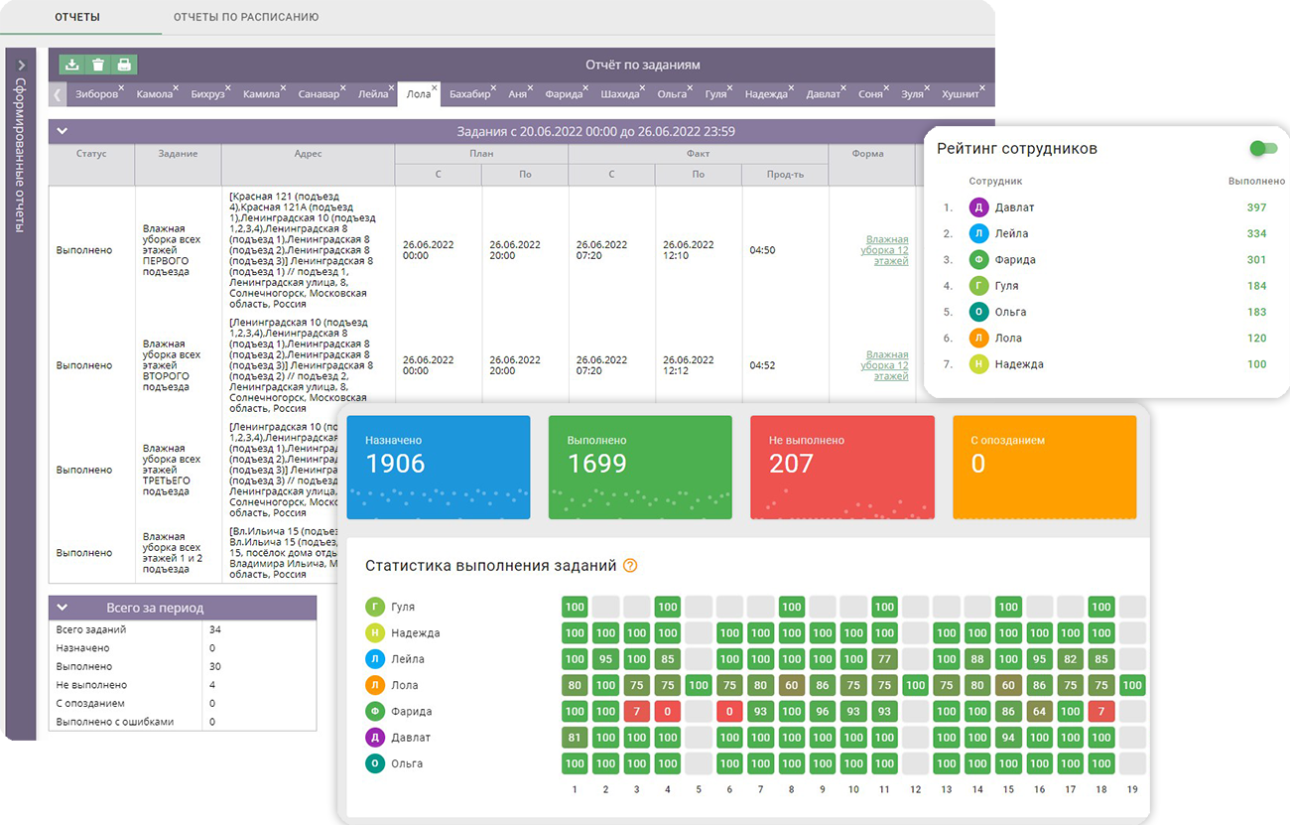The width and height of the screenshot is (1290, 825).
Task: Click the Сотрудник column header in rating
Action: (x=995, y=182)
